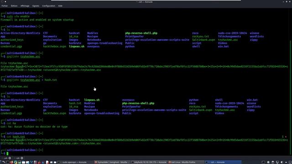The width and height of the screenshot is (292, 164).
Task: Click the volume icon in the system tray
Action: [282, 162]
